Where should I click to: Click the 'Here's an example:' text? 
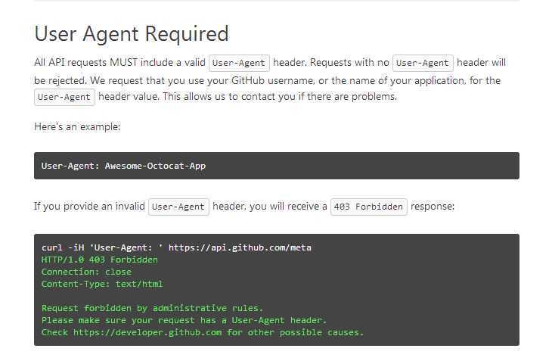point(77,127)
